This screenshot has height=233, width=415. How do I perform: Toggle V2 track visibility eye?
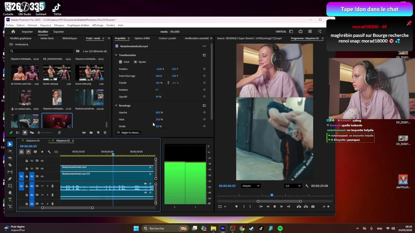tap(42, 169)
